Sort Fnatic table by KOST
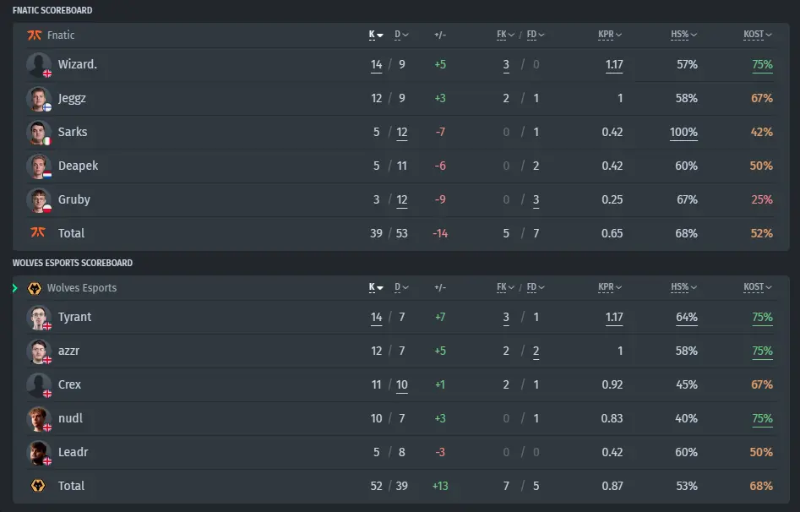 click(x=757, y=35)
